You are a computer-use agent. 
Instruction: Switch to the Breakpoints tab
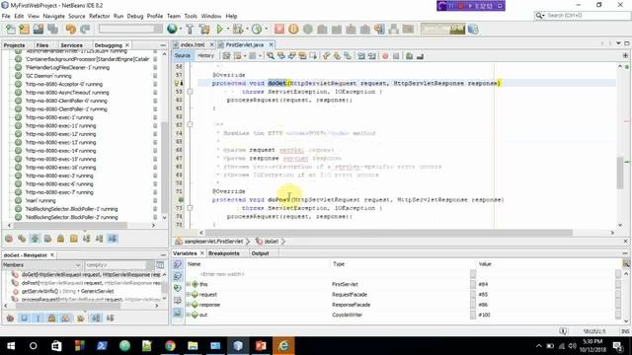pos(224,253)
